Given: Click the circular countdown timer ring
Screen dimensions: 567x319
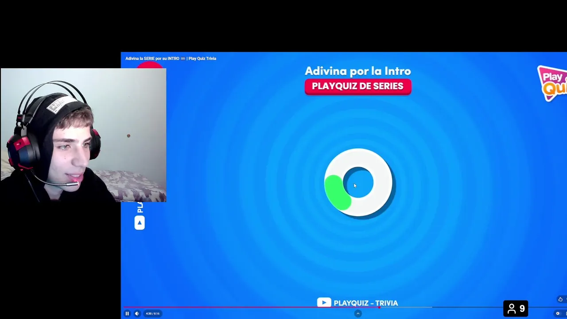Looking at the screenshot, I should coord(358,183).
